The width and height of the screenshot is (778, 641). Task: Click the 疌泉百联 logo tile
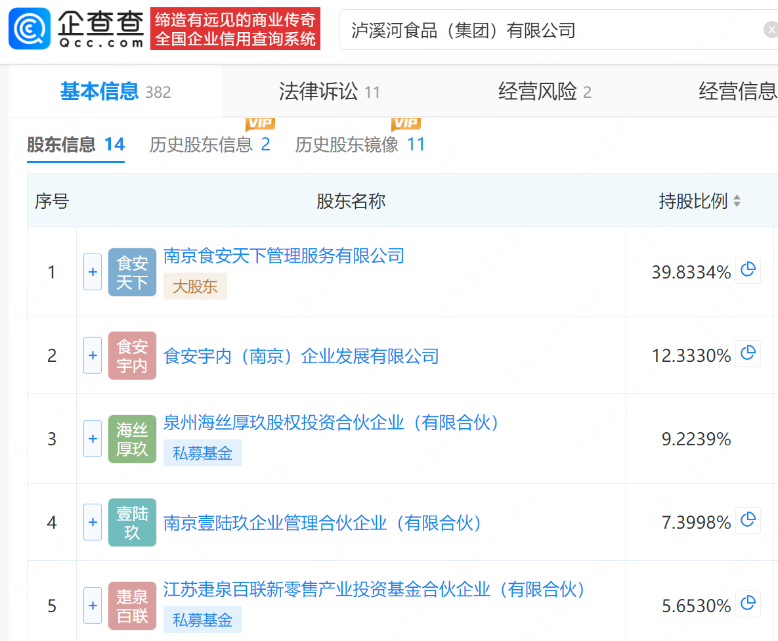133,606
